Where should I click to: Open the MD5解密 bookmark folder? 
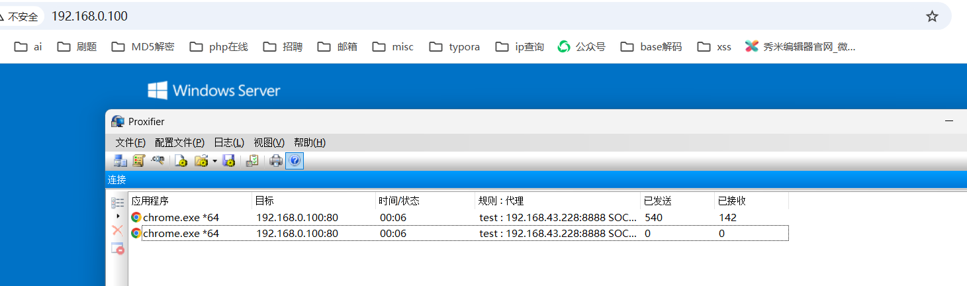point(143,46)
